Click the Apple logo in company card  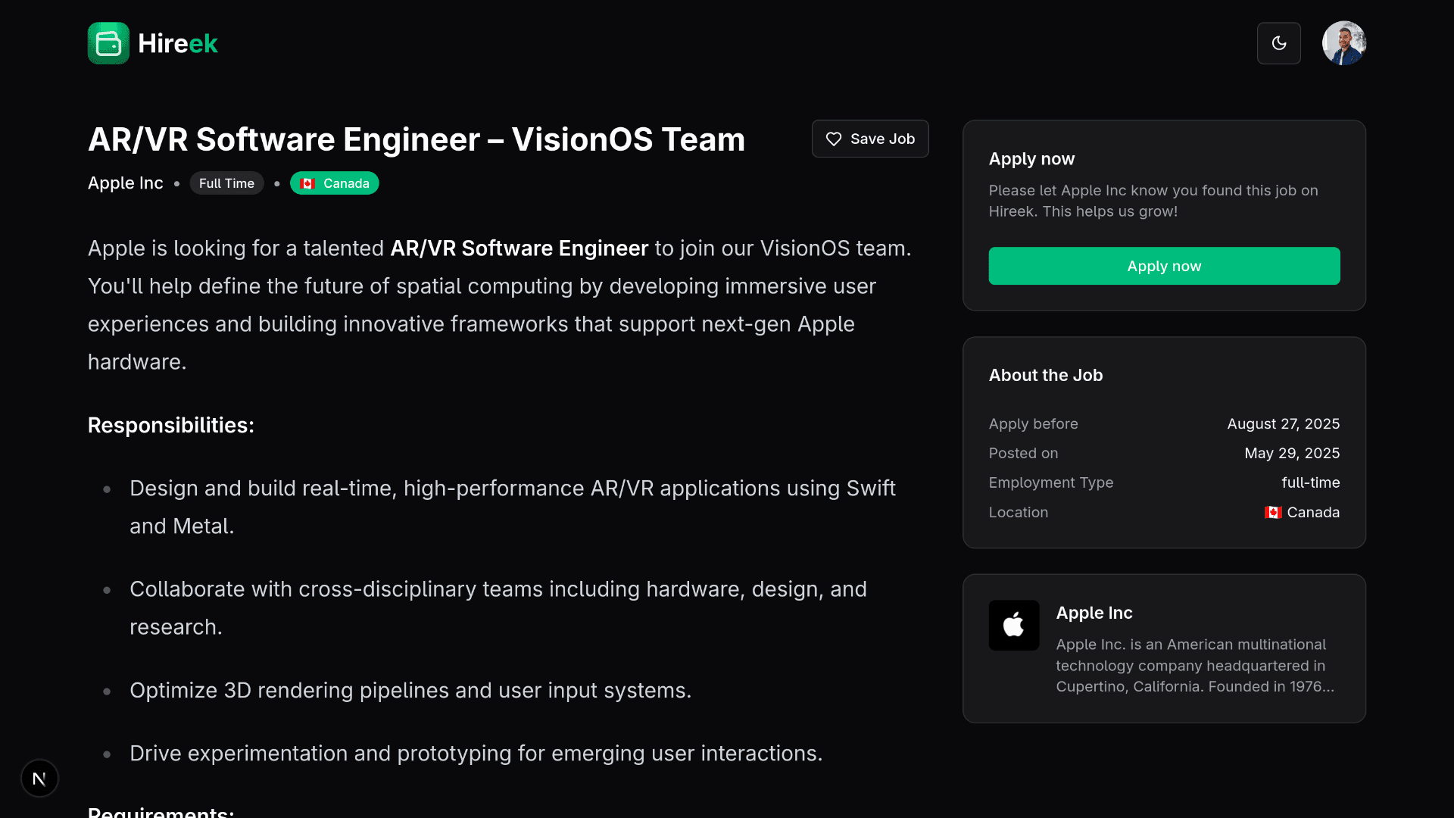(x=1014, y=626)
